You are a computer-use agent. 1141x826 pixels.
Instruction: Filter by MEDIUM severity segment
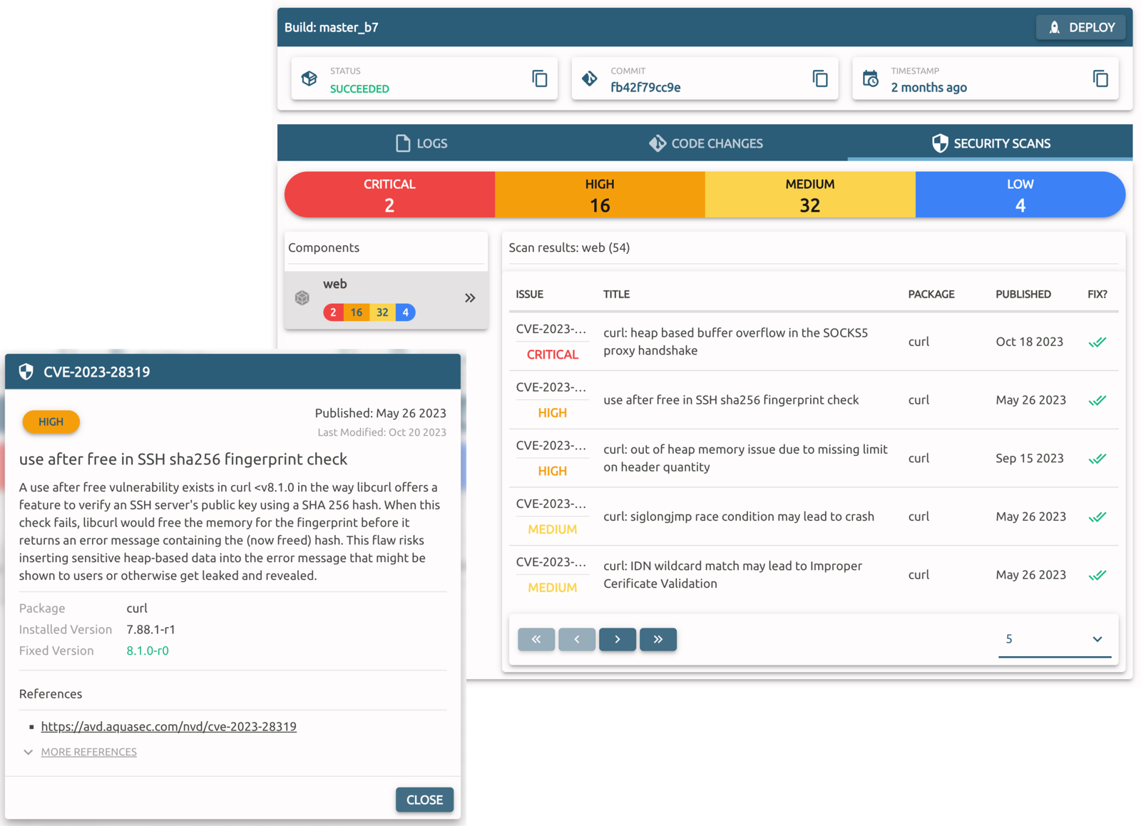tap(810, 195)
